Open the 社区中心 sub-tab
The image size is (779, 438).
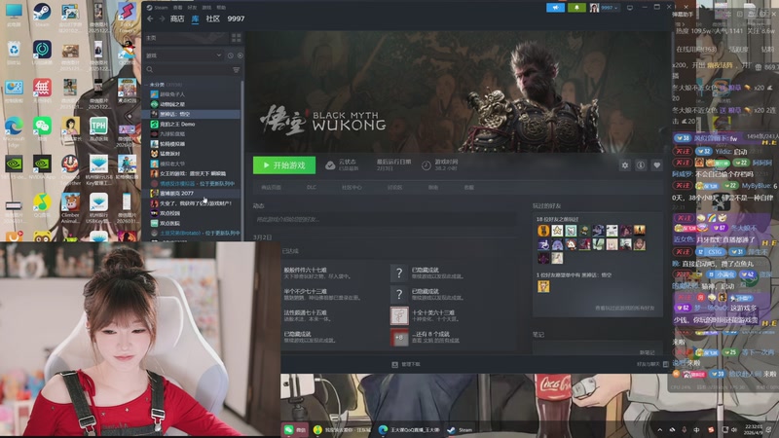point(352,187)
